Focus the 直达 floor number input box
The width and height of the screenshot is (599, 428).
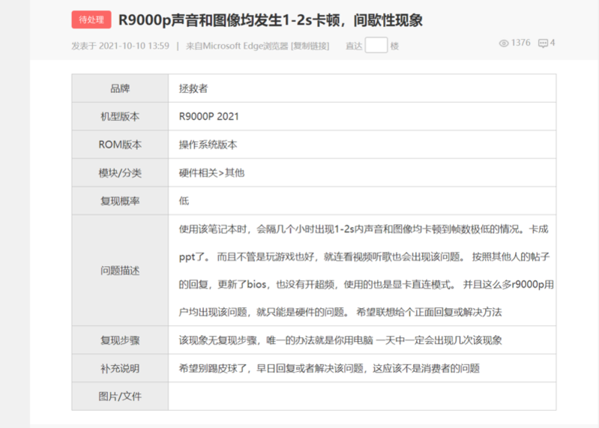coord(376,46)
